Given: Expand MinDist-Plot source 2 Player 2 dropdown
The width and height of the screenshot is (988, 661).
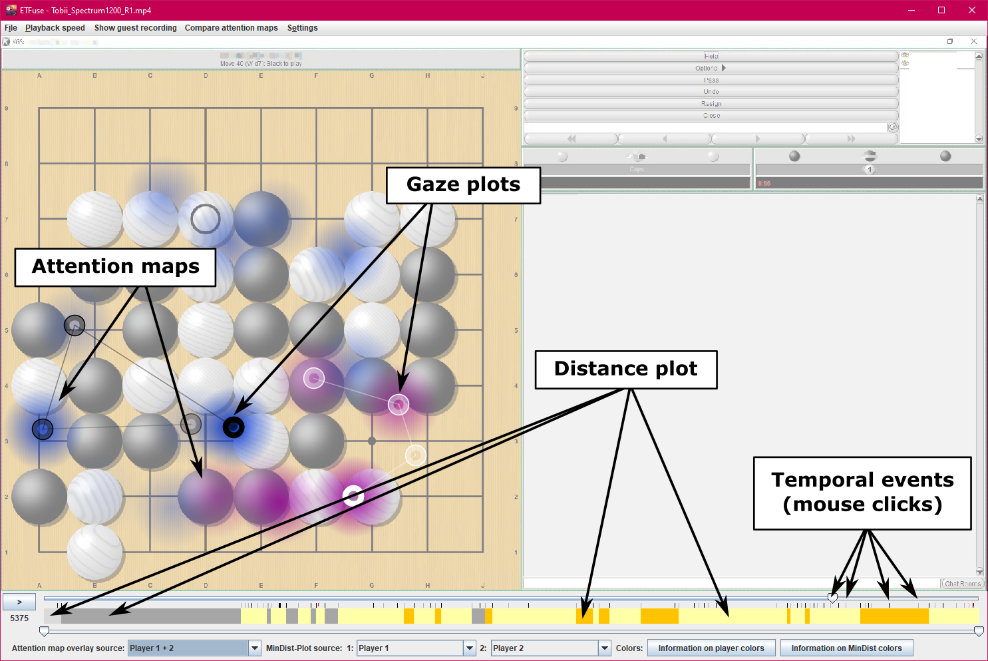Looking at the screenshot, I should coord(604,648).
